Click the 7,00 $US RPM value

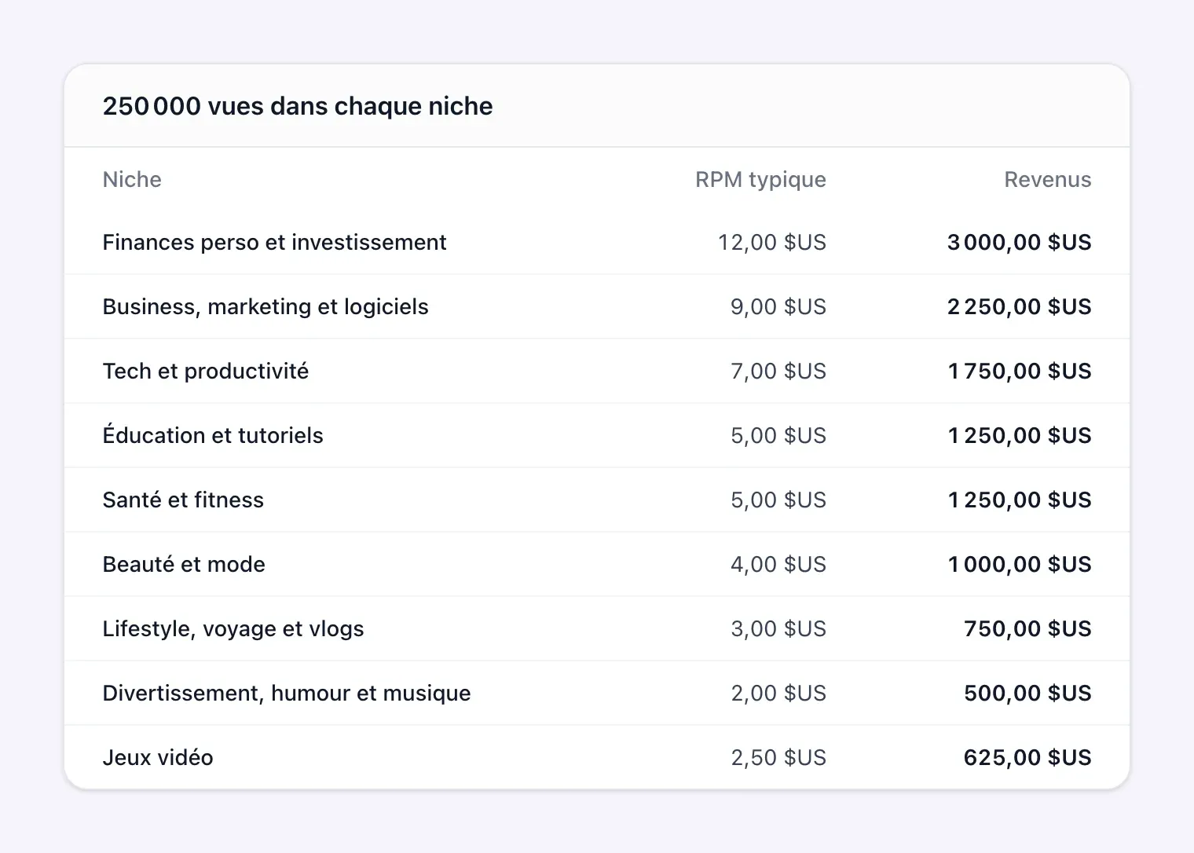click(778, 371)
